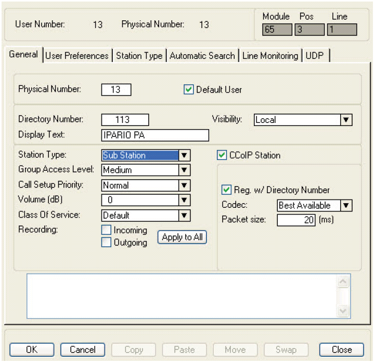The width and height of the screenshot is (374, 363).
Task: Click the disabled Copy button
Action: pos(134,349)
